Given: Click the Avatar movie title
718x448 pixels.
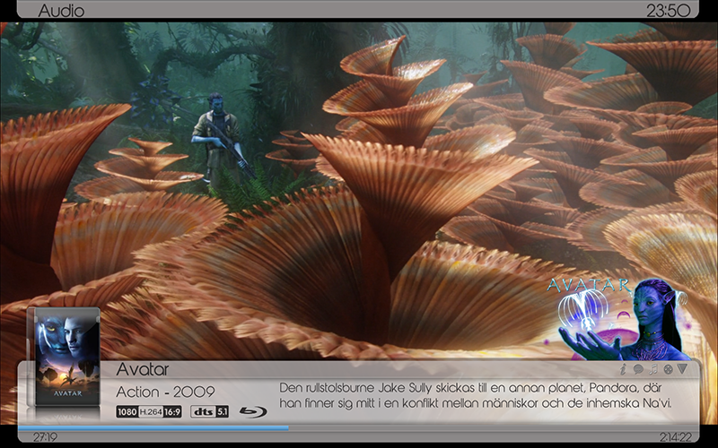Looking at the screenshot, I should tap(143, 369).
